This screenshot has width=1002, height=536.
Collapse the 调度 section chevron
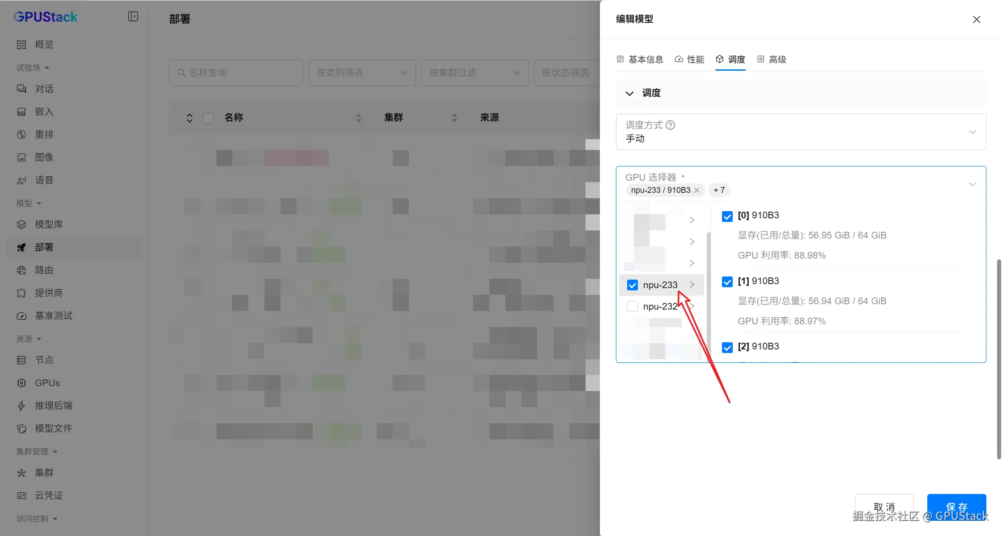(629, 94)
